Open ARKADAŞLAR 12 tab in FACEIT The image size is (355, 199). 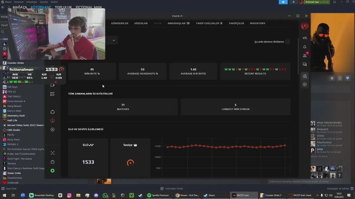pyautogui.click(x=179, y=23)
